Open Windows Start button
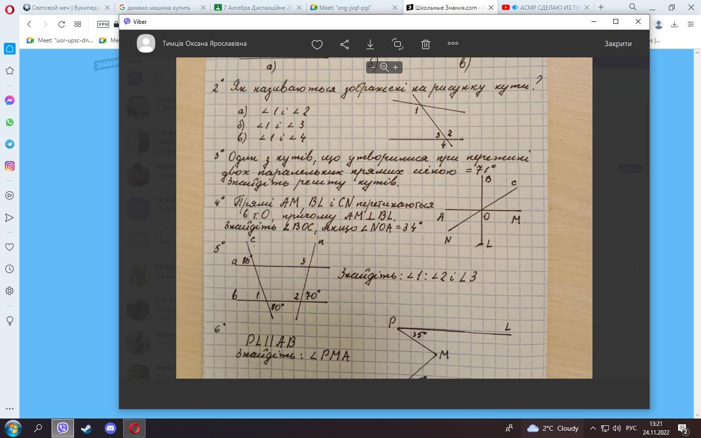 13,428
